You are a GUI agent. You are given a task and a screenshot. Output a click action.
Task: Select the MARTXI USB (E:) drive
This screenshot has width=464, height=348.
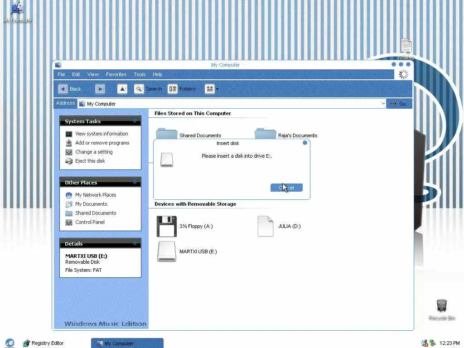tap(187, 251)
